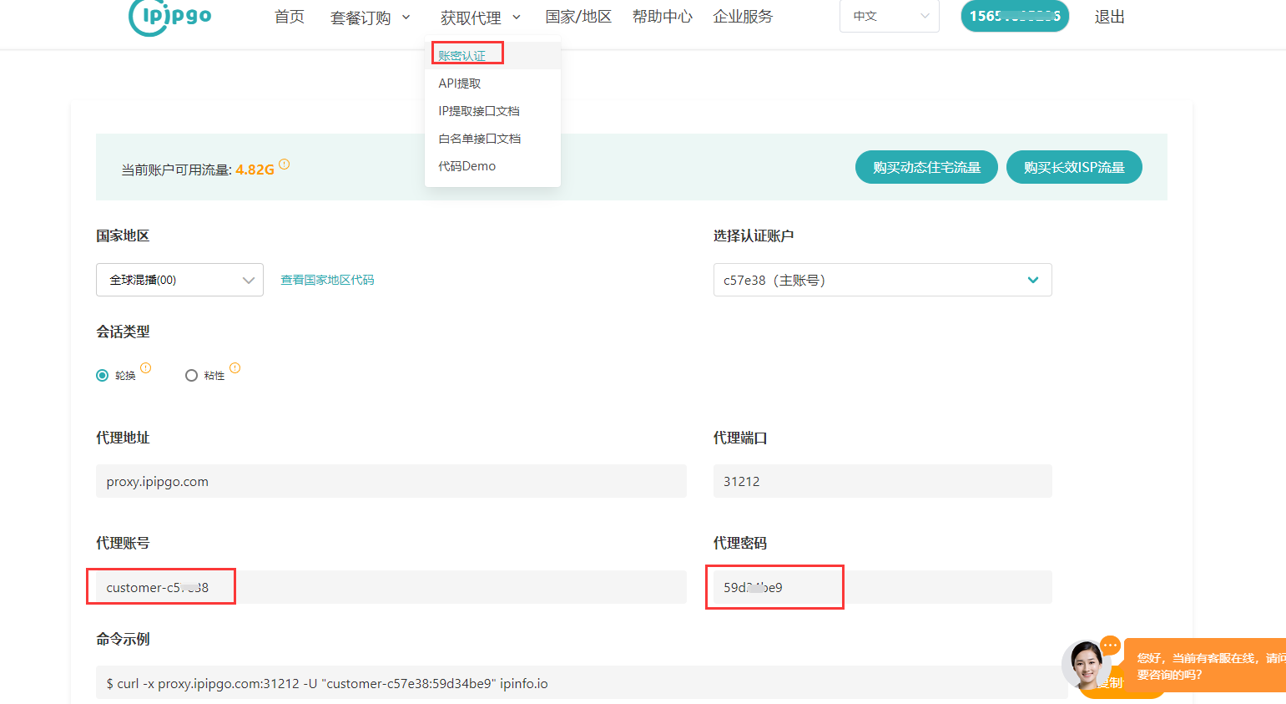Select IP提取接口文档 menu entry
Screen dimensions: 1286x704
[x=492, y=111]
